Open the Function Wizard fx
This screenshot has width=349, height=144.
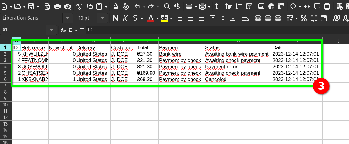pyautogui.click(x=63, y=30)
